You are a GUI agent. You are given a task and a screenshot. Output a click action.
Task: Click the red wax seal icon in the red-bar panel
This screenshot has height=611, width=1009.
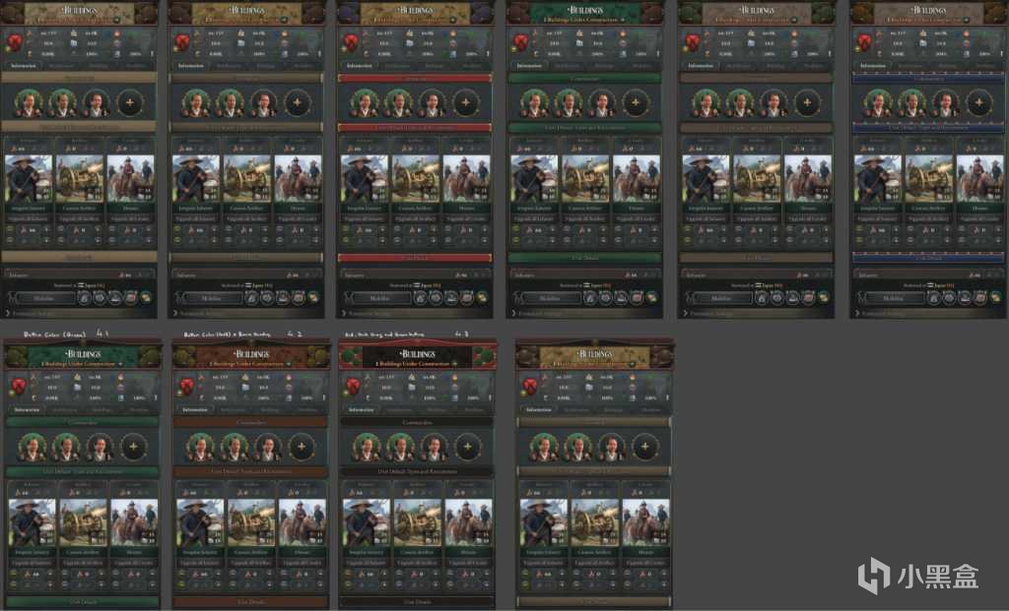[351, 43]
